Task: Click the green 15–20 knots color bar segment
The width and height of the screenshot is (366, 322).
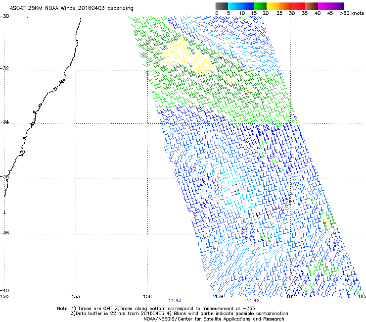Action: click(x=260, y=6)
